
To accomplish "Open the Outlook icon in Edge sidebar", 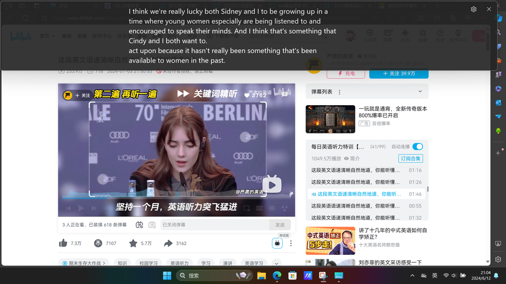I will (x=498, y=103).
